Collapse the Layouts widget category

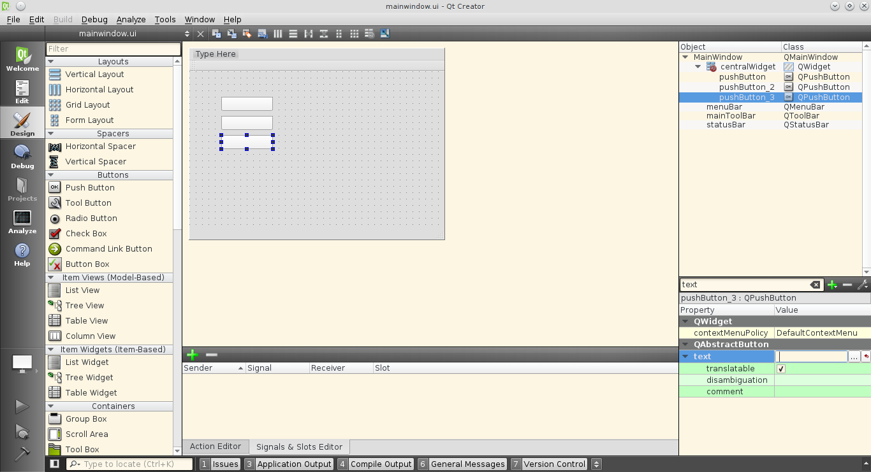(51, 62)
